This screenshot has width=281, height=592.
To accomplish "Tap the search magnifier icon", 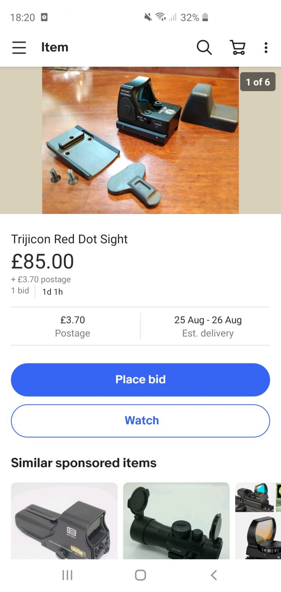I will click(204, 48).
